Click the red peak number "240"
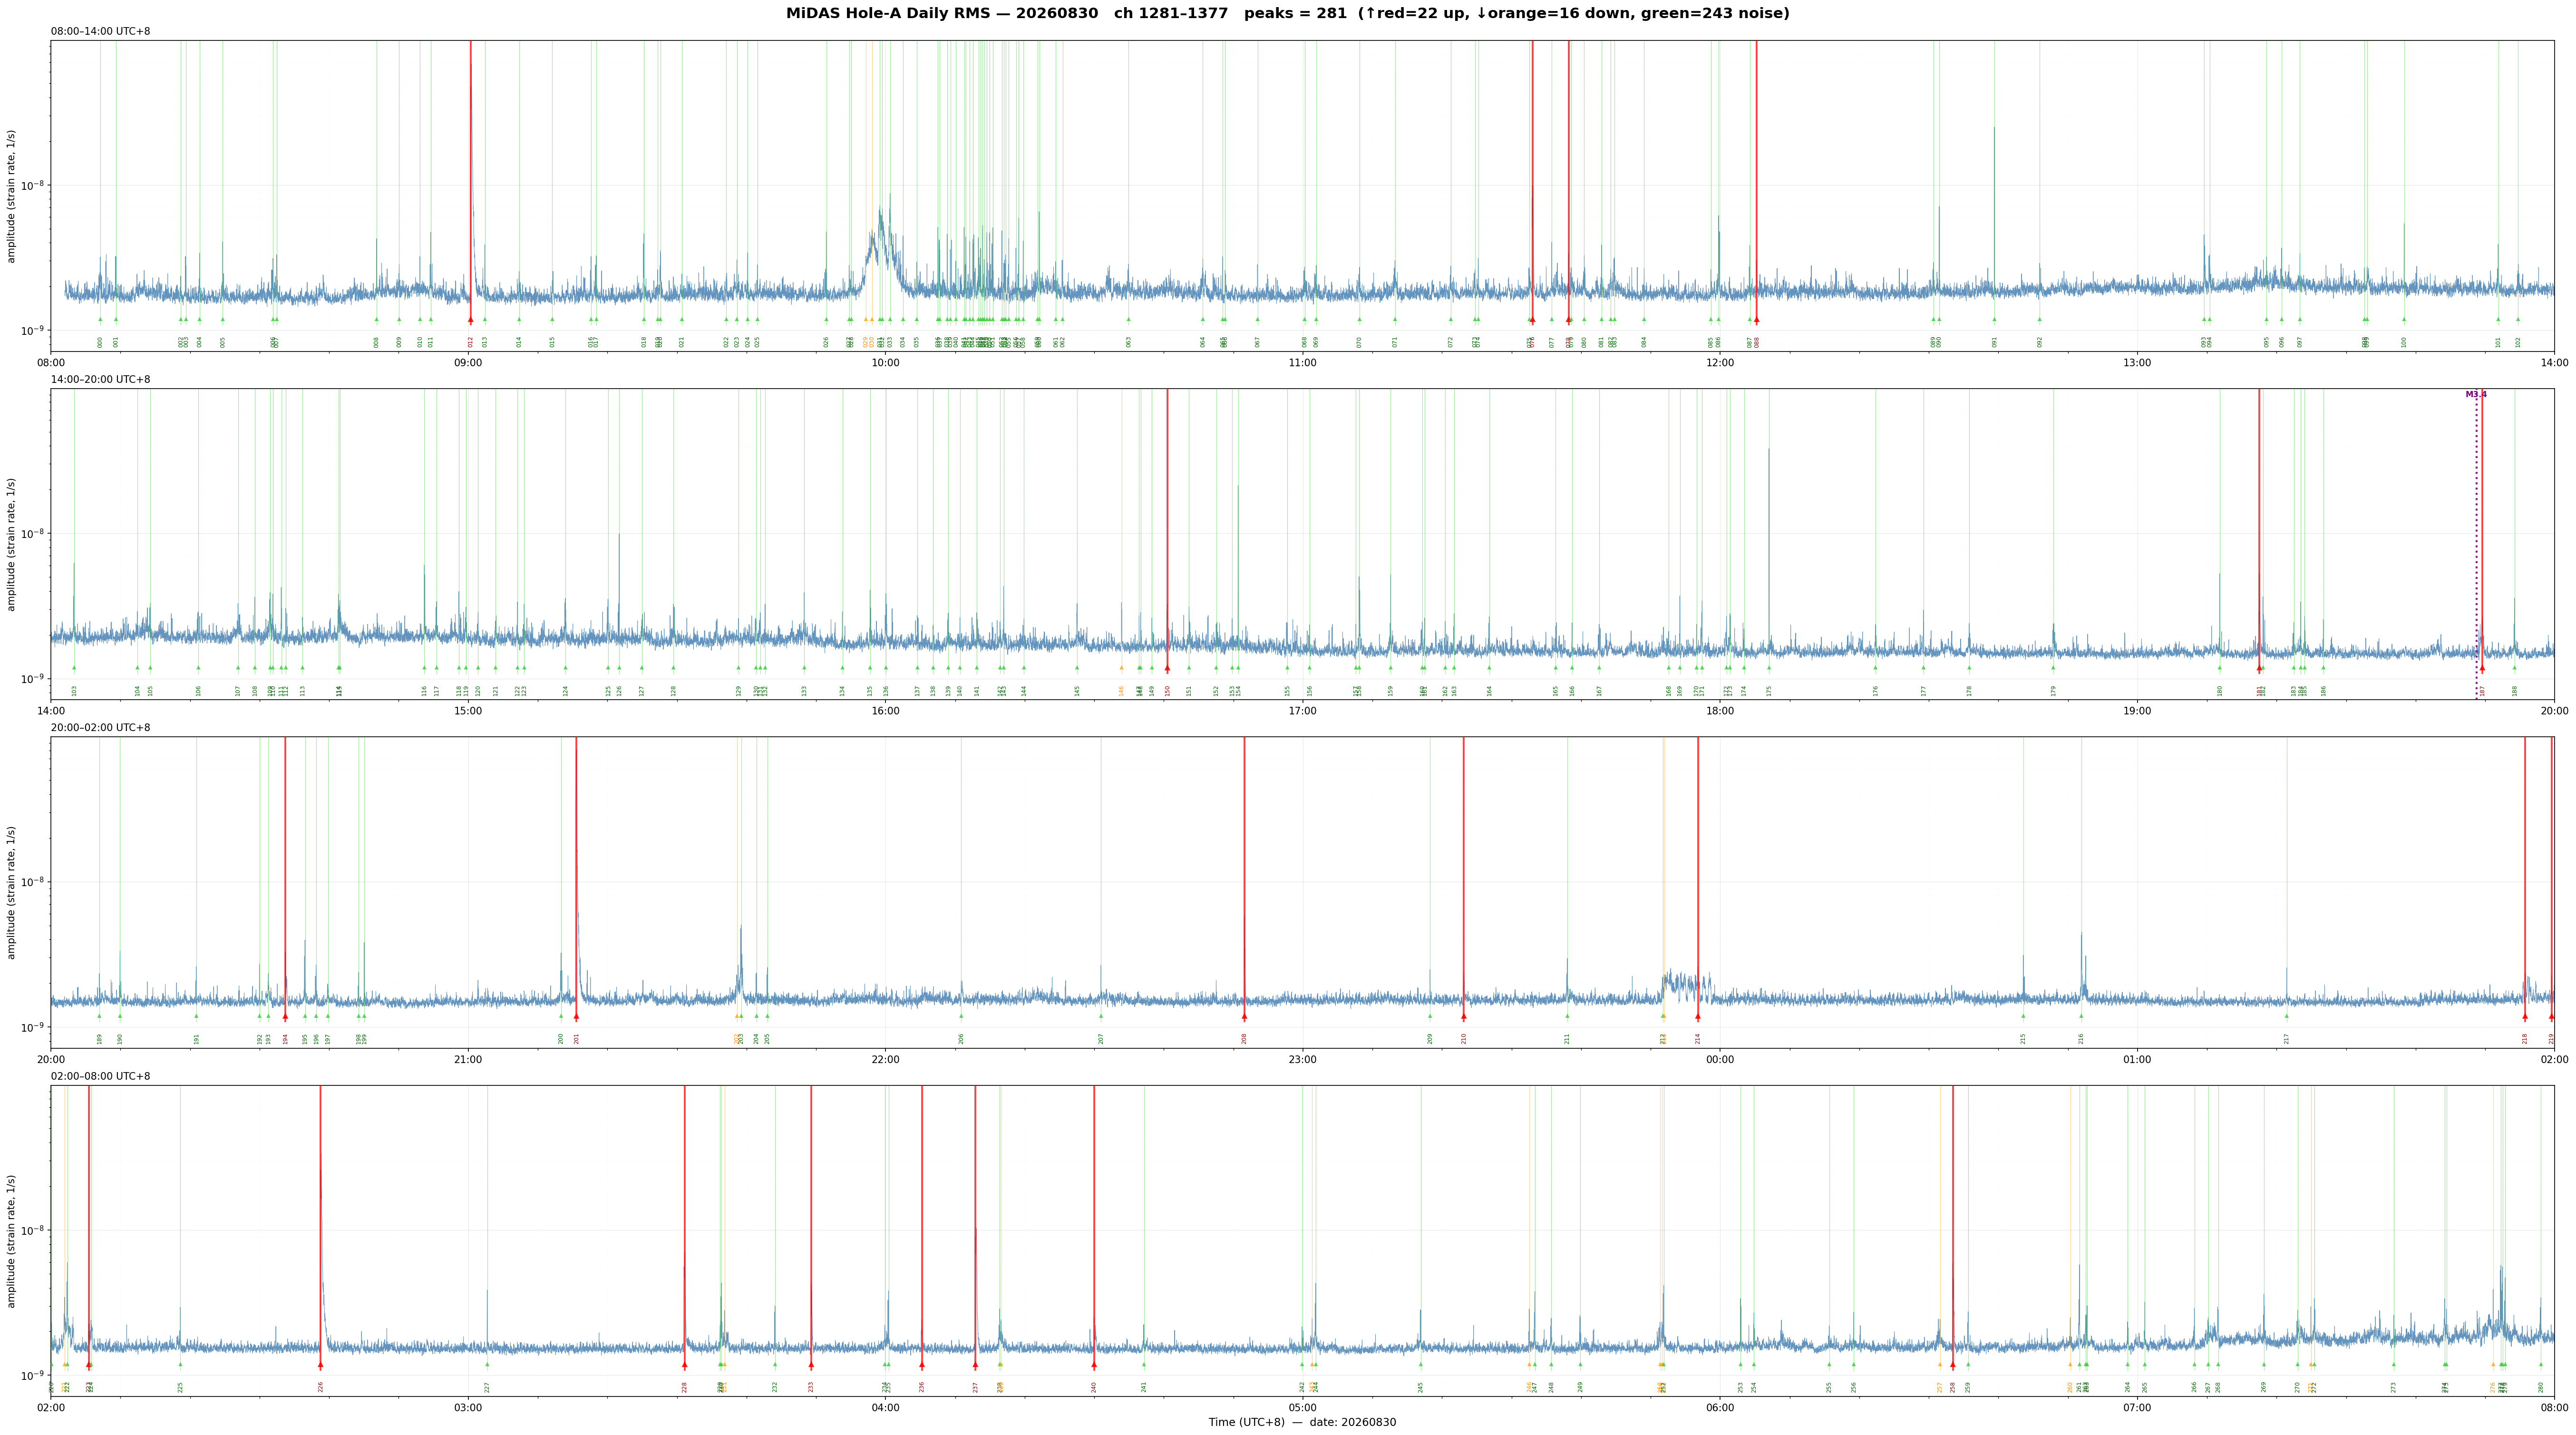Screen dimensions: 2576x1435 point(1094,1387)
